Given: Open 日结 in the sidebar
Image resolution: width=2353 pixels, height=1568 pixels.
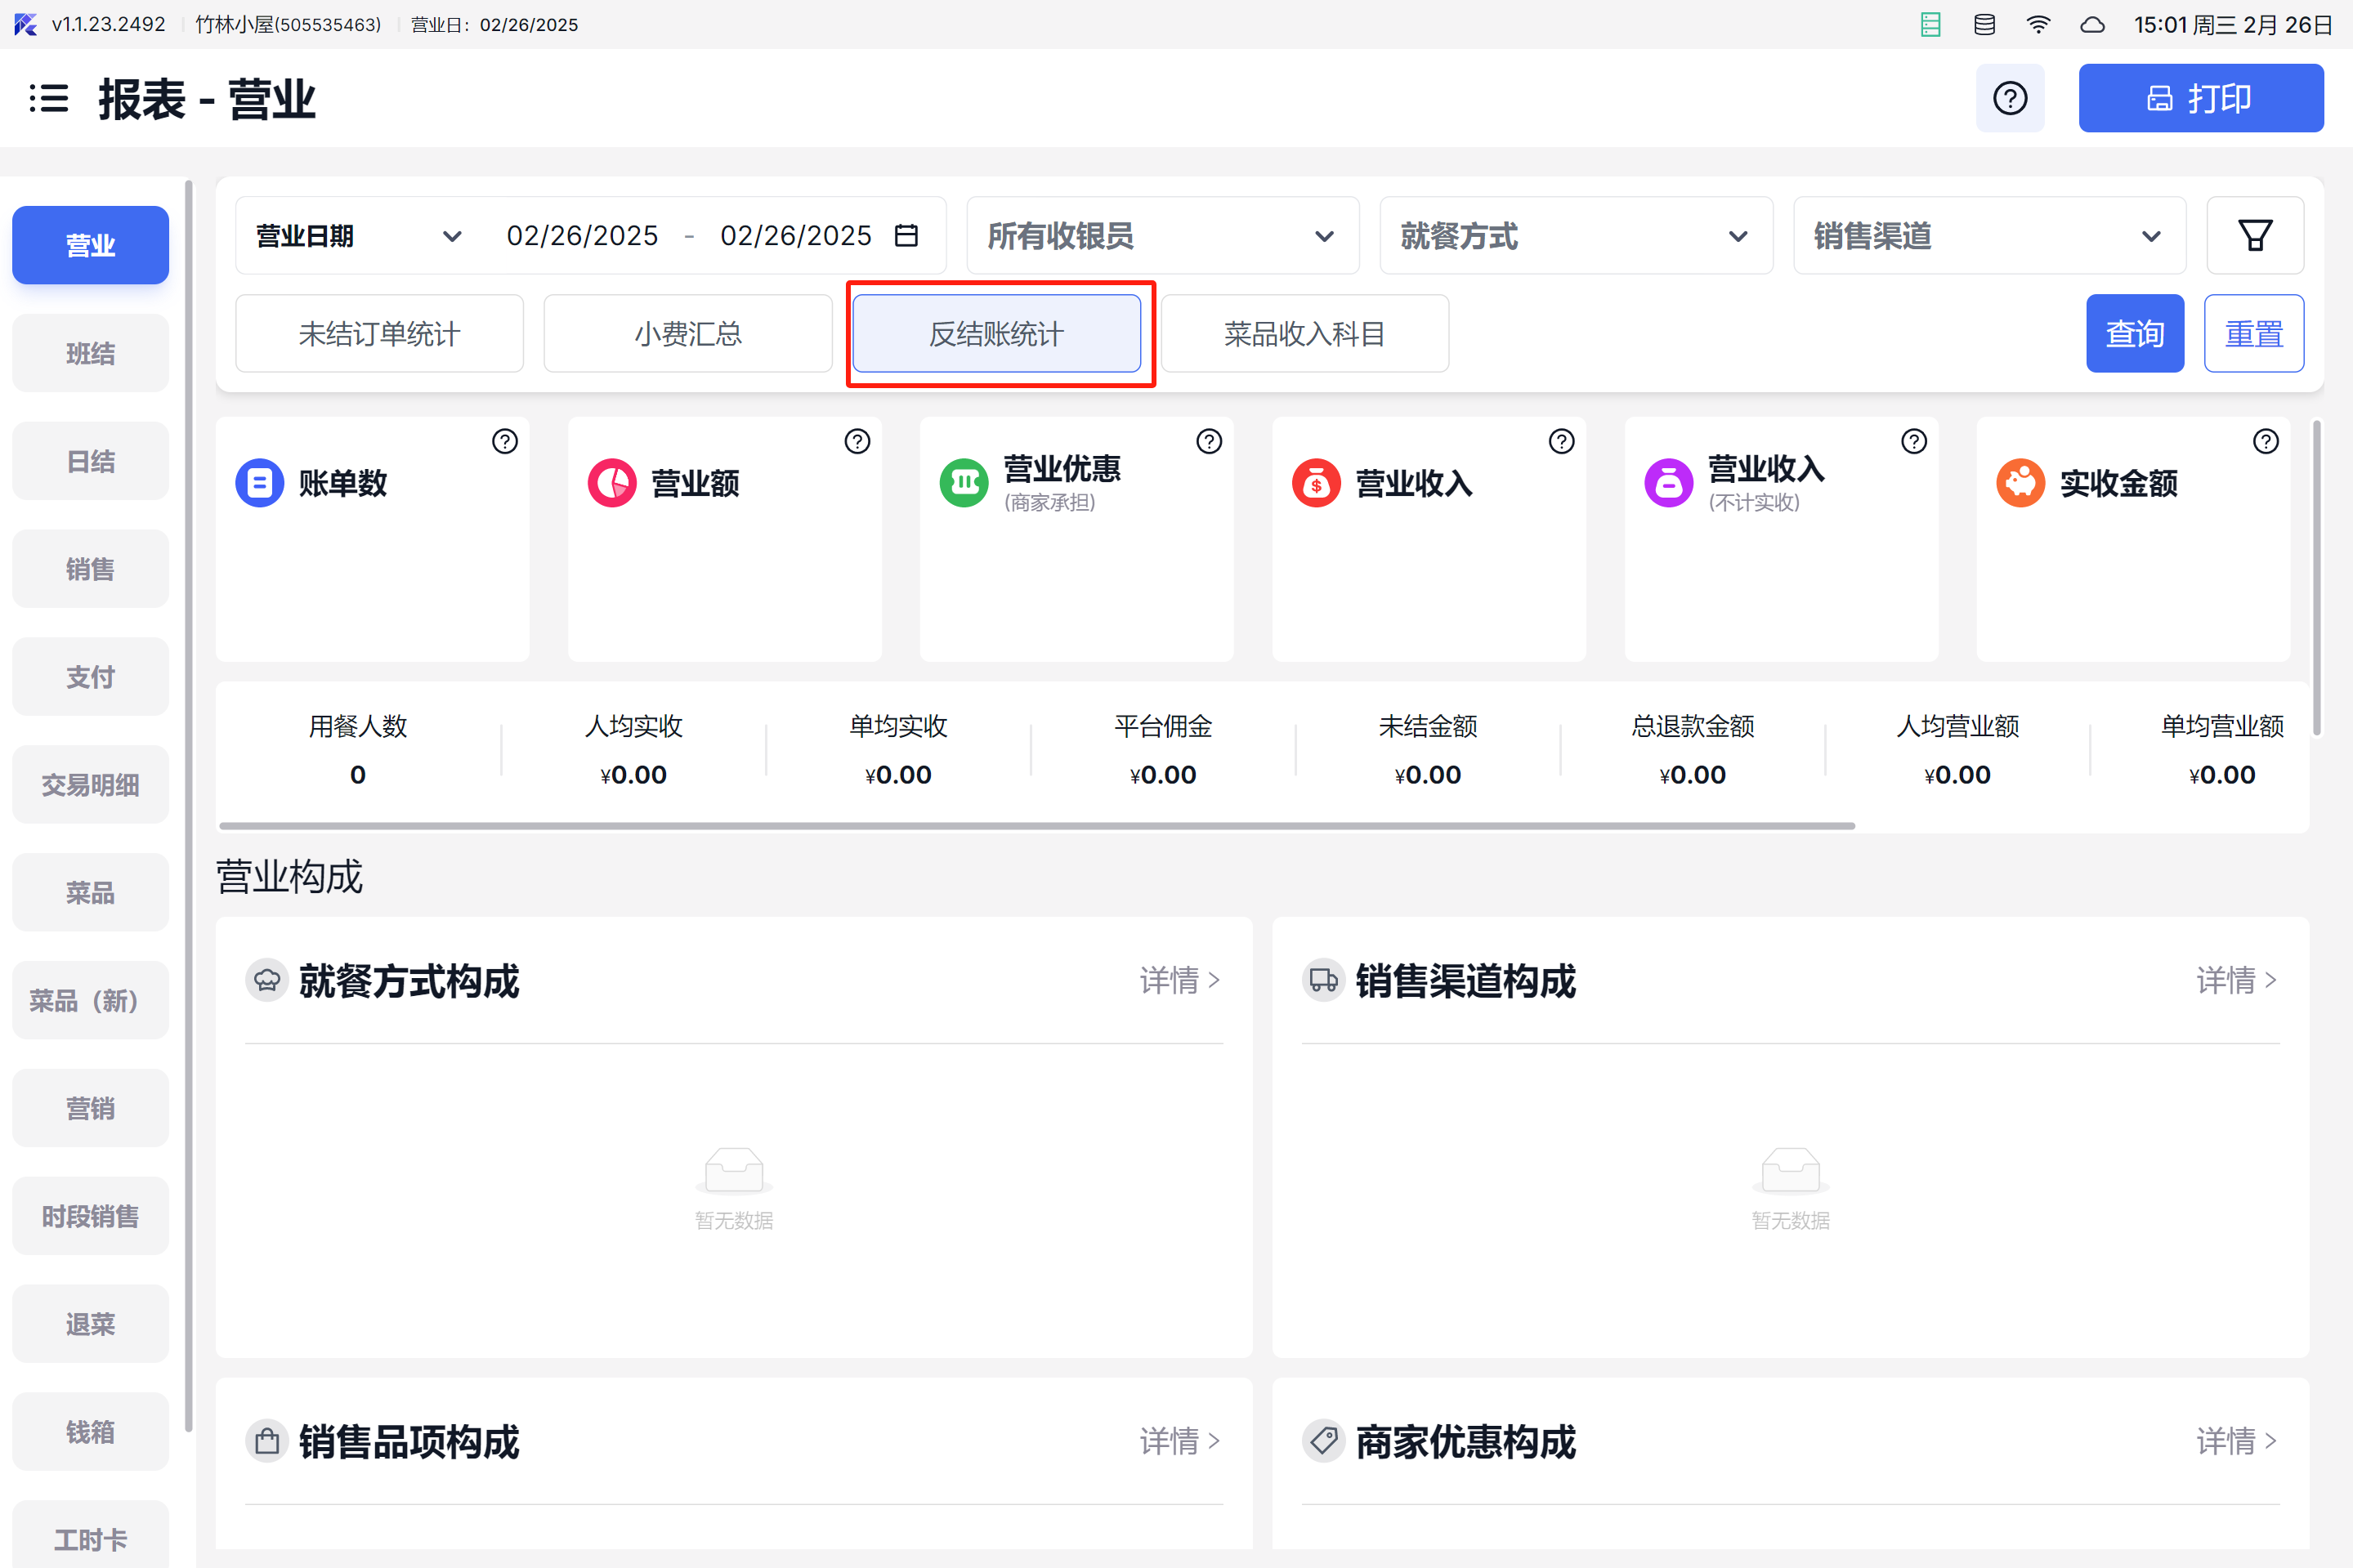Looking at the screenshot, I should [90, 461].
